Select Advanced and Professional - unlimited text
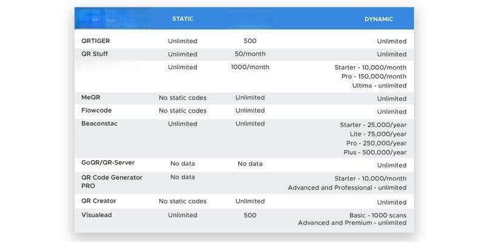 [x=347, y=188]
